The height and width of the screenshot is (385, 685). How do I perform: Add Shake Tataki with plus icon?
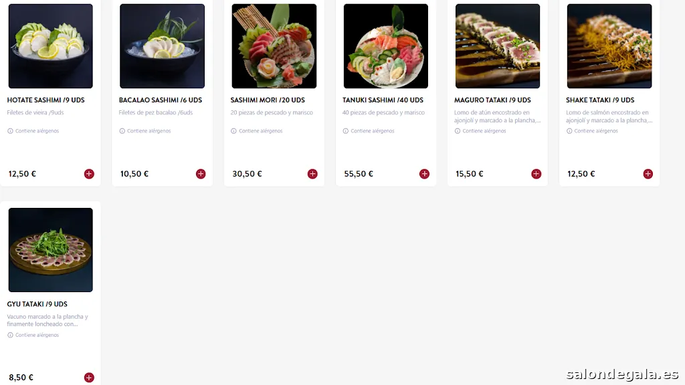point(648,174)
